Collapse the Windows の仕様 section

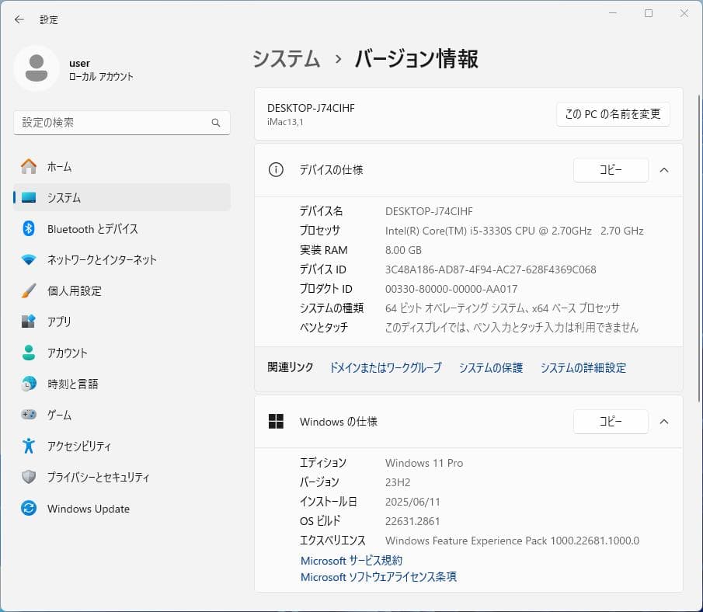pyautogui.click(x=663, y=422)
